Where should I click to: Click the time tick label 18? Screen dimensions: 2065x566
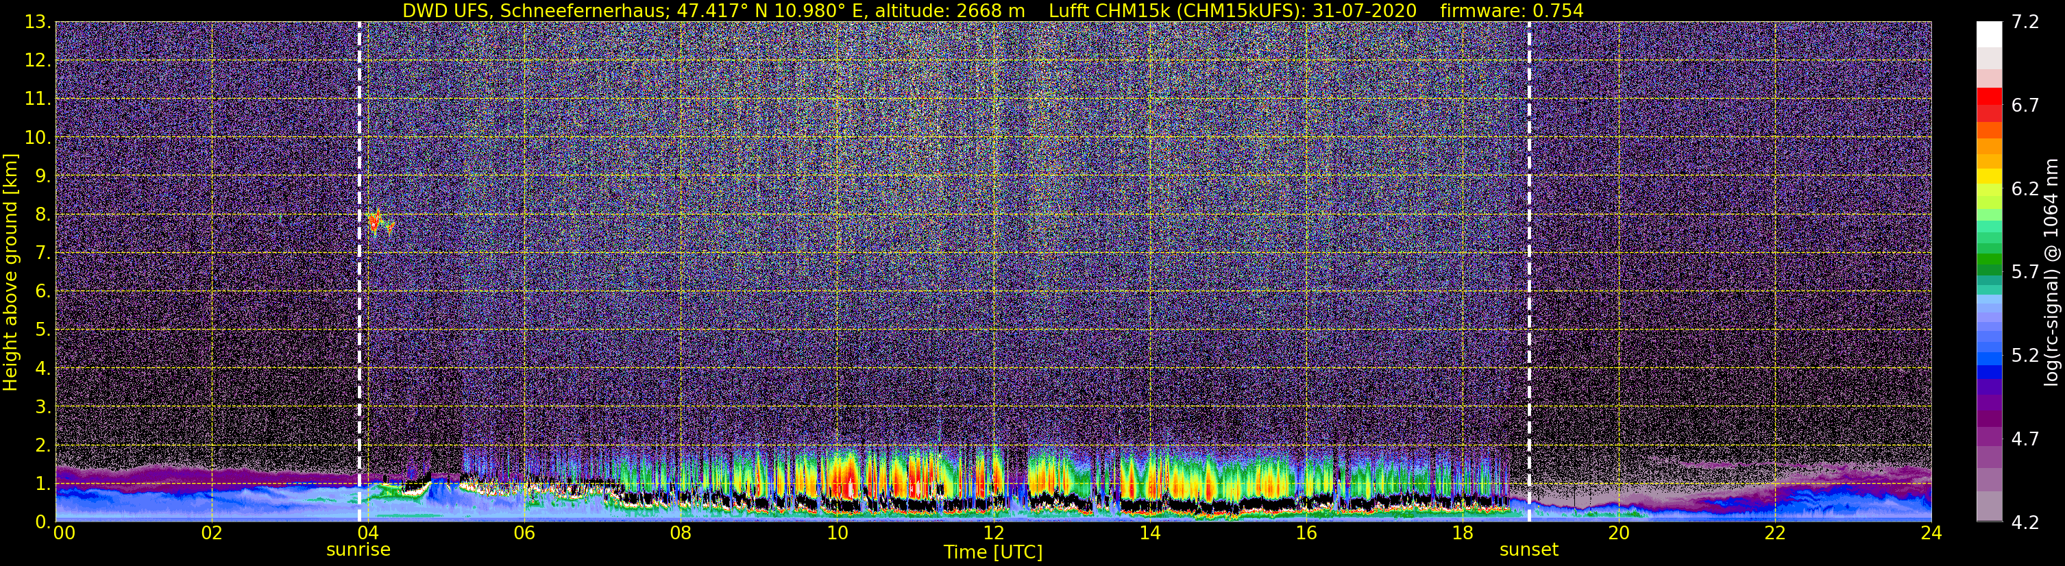pyautogui.click(x=1462, y=534)
